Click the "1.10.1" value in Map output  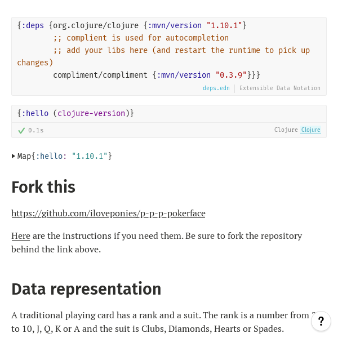click(90, 156)
